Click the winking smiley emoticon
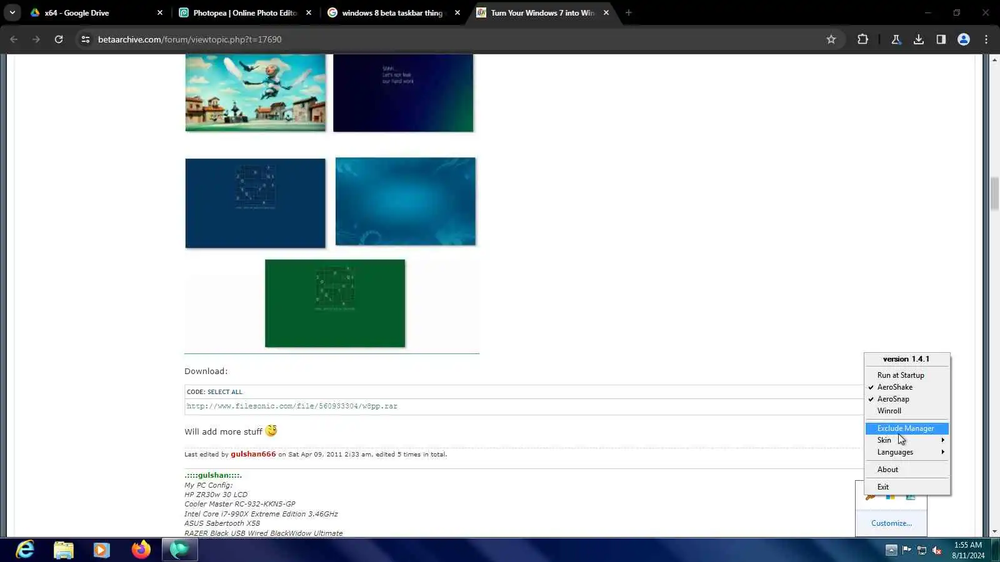The height and width of the screenshot is (562, 1000). click(x=271, y=431)
